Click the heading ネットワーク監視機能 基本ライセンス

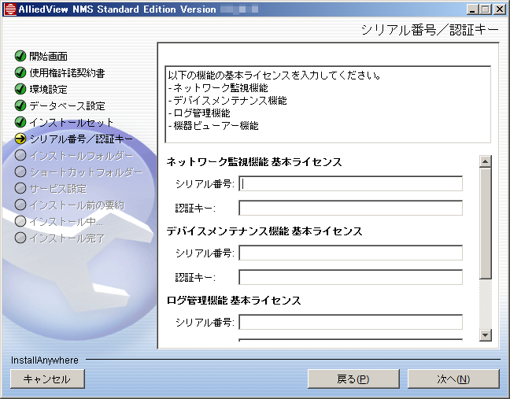tap(254, 161)
